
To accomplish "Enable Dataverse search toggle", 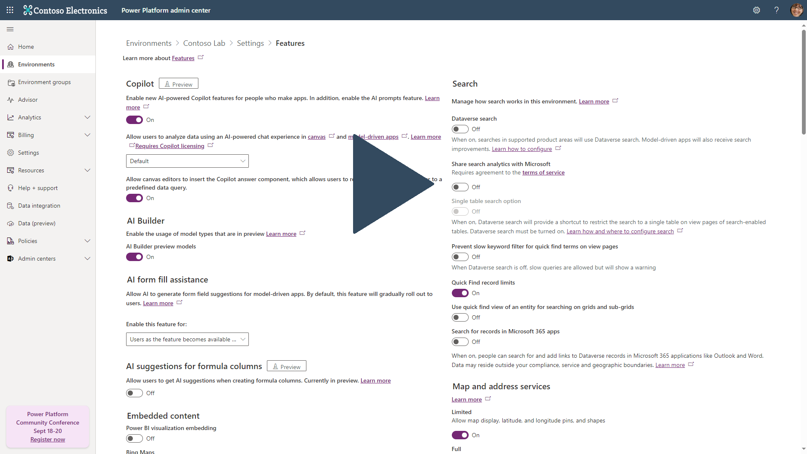I will click(x=460, y=129).
